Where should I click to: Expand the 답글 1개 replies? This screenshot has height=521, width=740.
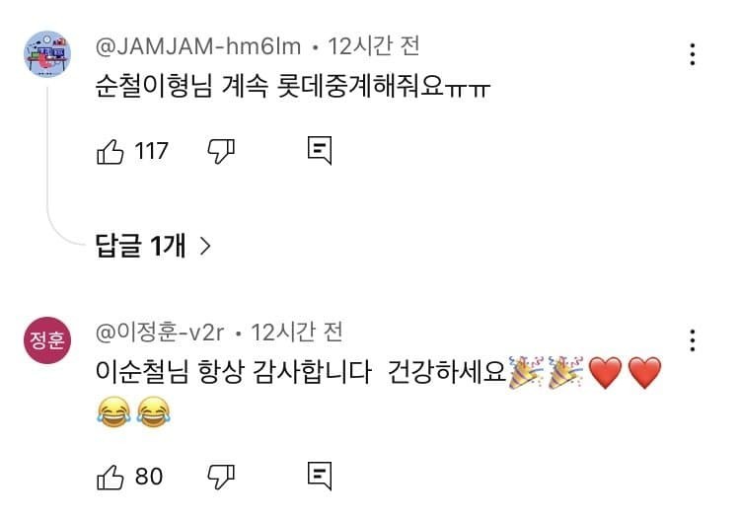[153, 246]
